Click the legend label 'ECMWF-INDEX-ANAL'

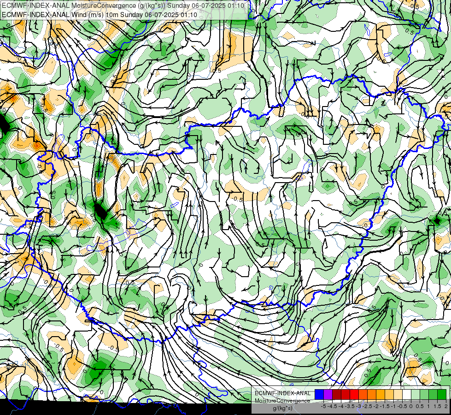click(x=283, y=393)
